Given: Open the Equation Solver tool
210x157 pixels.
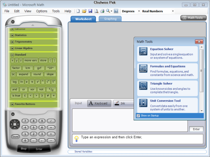Looking at the screenshot, I should 167,54.
